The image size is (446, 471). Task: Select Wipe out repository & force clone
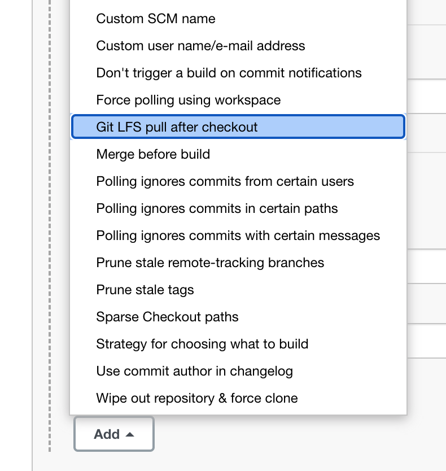point(238,398)
